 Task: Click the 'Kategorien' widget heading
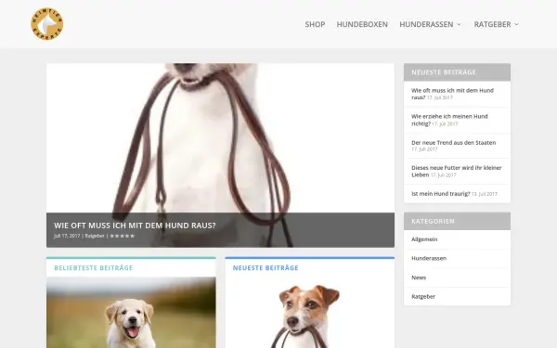pyautogui.click(x=433, y=221)
